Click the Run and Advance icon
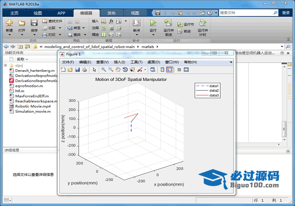 point(168,23)
